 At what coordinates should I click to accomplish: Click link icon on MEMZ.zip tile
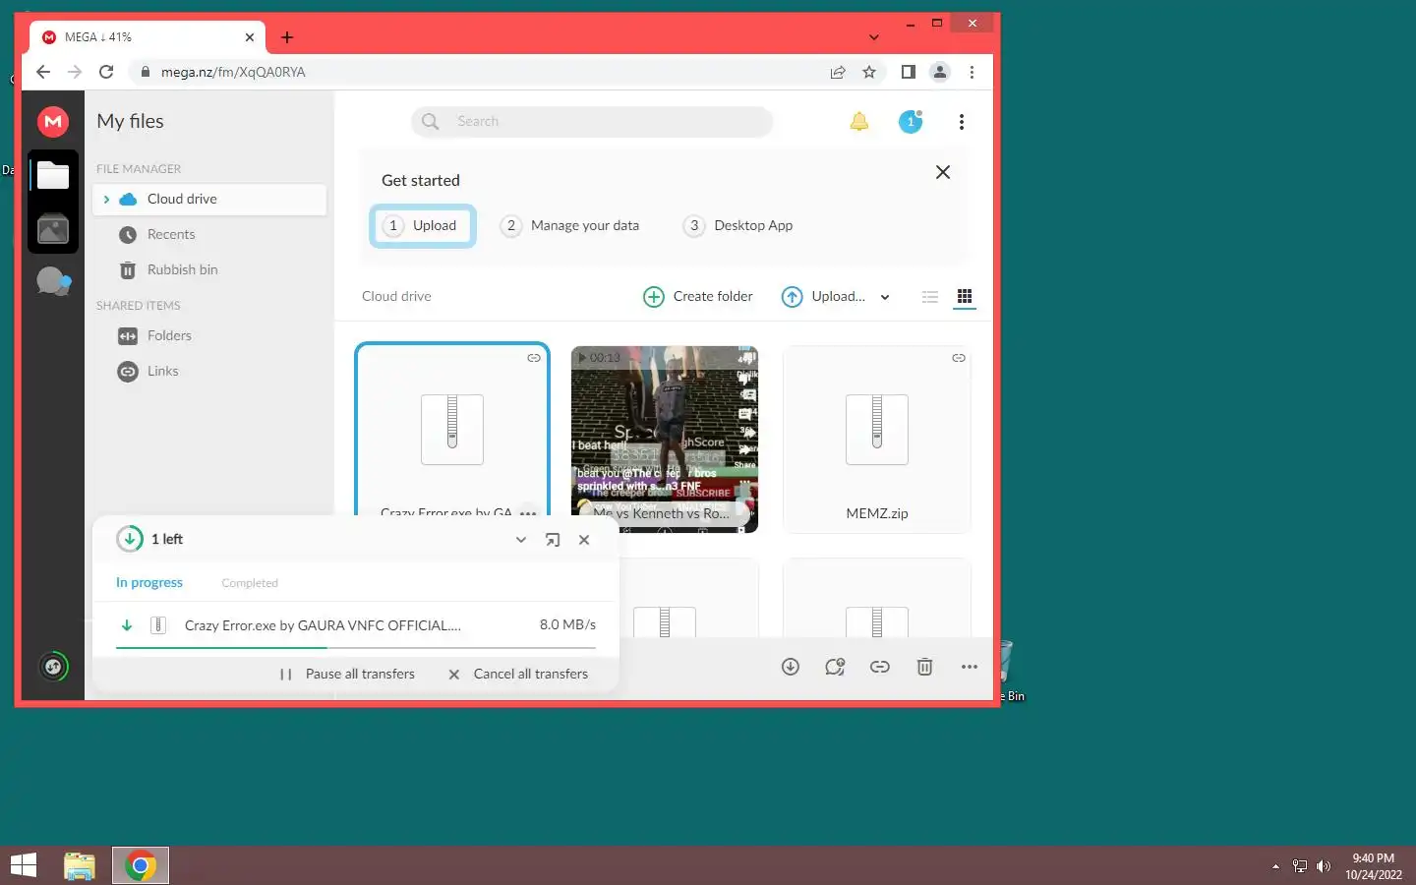(959, 358)
